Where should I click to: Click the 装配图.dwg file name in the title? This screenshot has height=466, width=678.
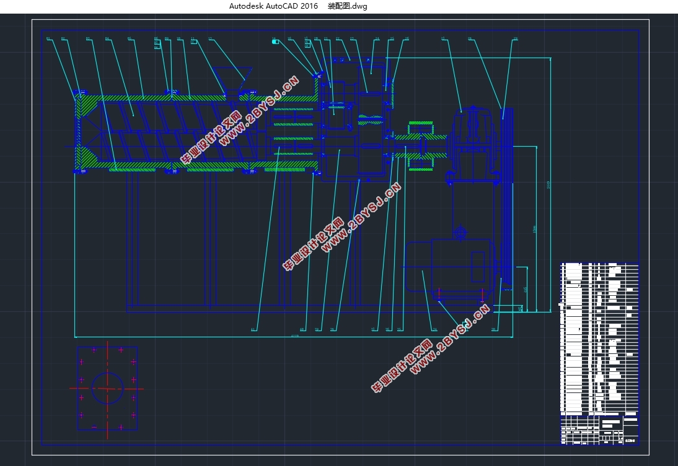(x=347, y=6)
